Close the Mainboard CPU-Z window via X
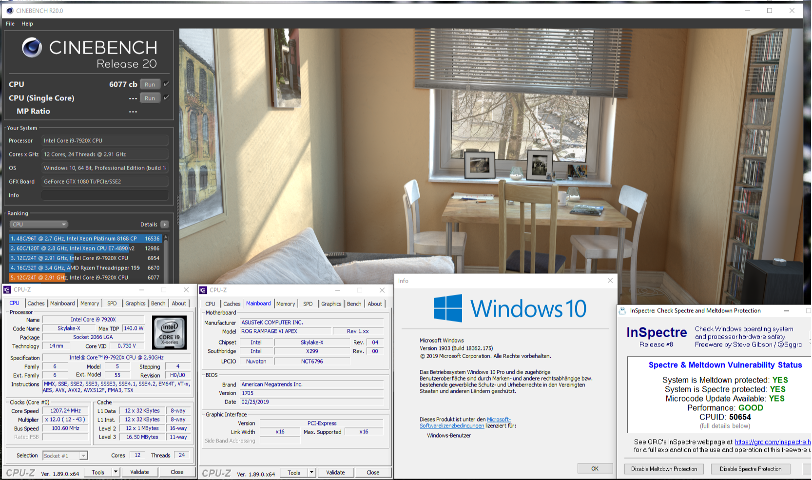The image size is (812, 480). click(382, 290)
